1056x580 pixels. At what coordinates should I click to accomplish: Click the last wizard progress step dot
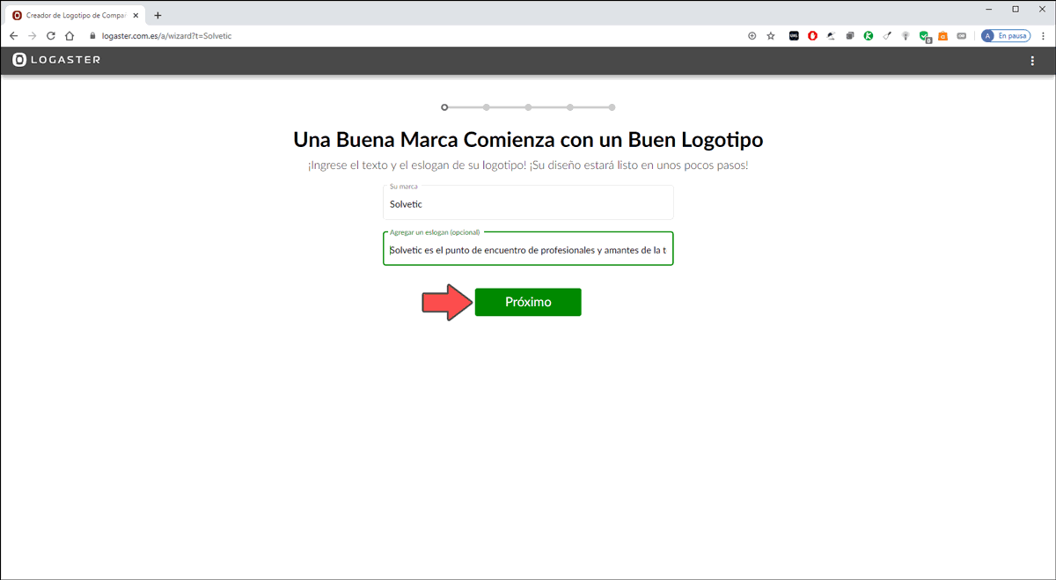[x=612, y=107]
